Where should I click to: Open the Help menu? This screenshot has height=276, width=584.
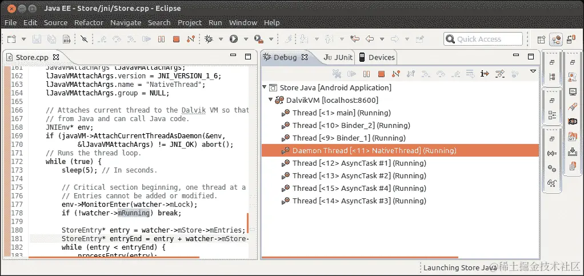click(x=272, y=22)
